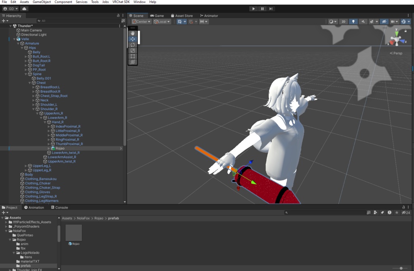Switch to the Console tab
The height and width of the screenshot is (271, 414).
pyautogui.click(x=59, y=207)
